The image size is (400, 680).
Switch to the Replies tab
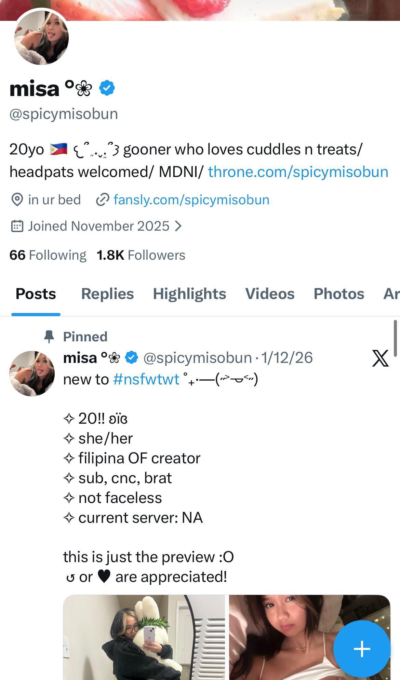click(107, 294)
